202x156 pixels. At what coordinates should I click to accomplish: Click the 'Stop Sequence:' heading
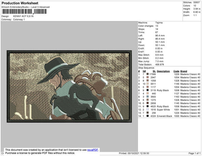pos(146,68)
